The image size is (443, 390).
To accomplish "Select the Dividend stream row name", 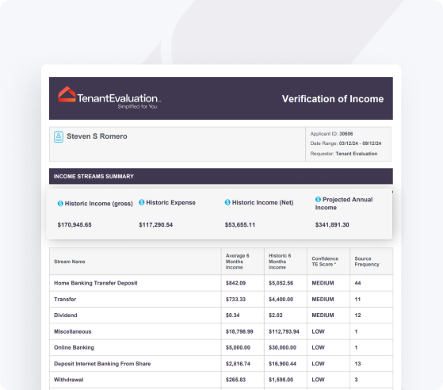I will [66, 315].
